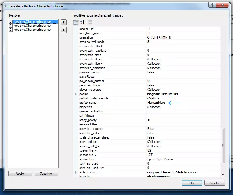This screenshot has width=233, height=195.
Task: Select the revealed_tiles property
Action: [x=88, y=124]
